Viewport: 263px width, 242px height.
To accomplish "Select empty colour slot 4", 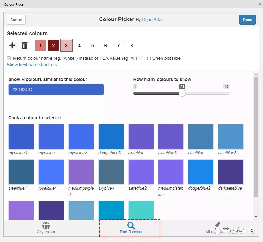I will pyautogui.click(x=79, y=45).
